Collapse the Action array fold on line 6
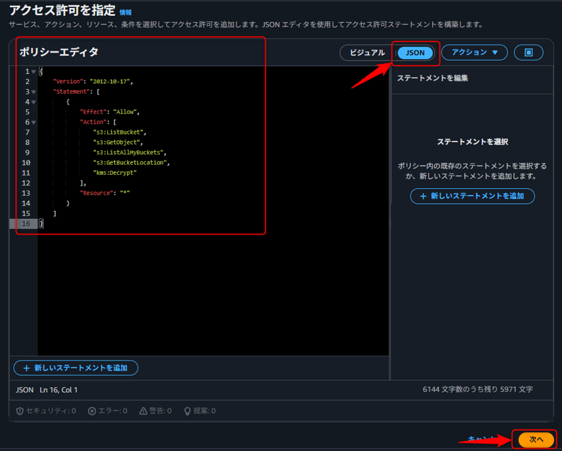 [x=34, y=122]
